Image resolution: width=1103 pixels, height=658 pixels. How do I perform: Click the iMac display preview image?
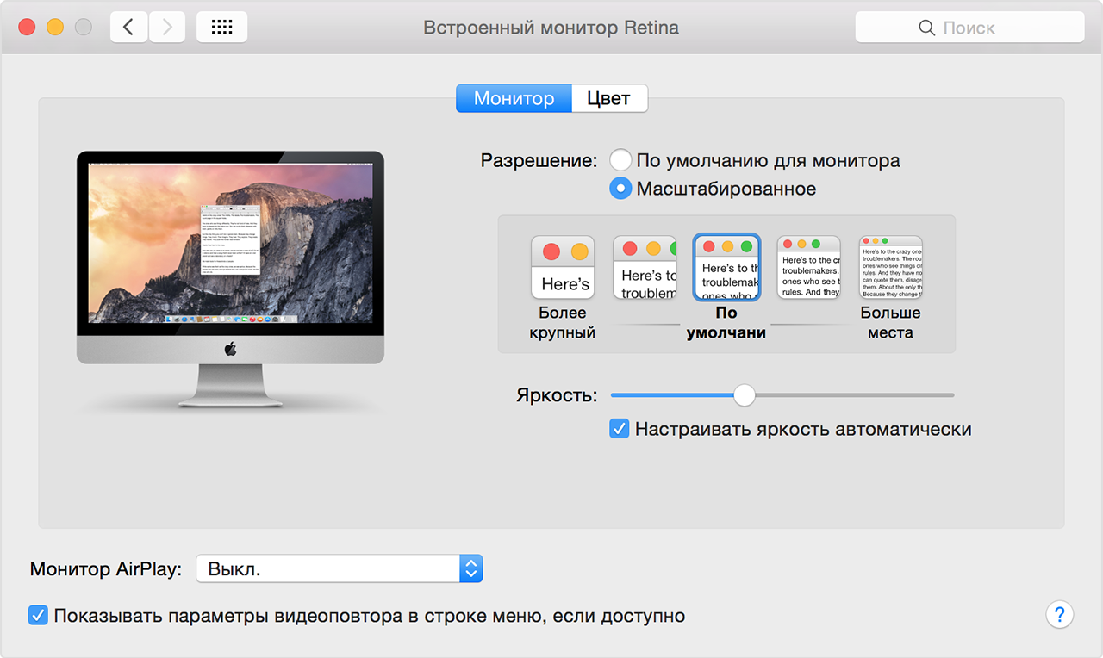pyautogui.click(x=230, y=280)
